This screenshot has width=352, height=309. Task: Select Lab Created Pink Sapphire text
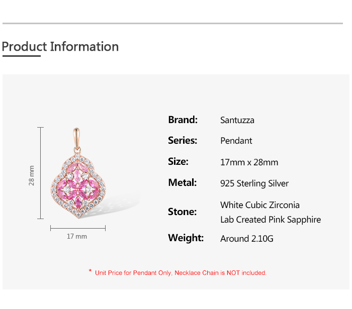point(271,220)
